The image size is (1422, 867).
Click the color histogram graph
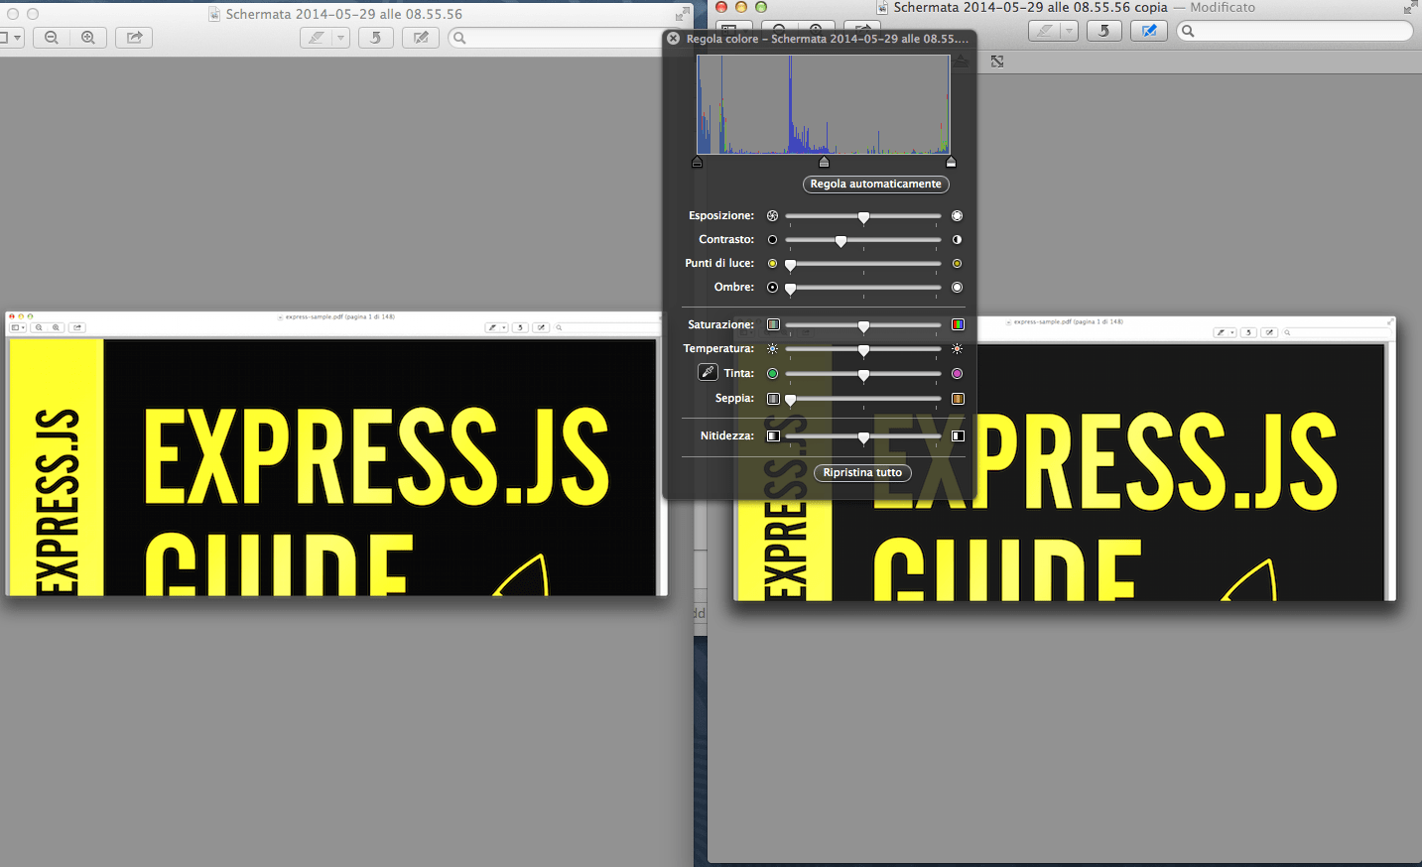(824, 104)
